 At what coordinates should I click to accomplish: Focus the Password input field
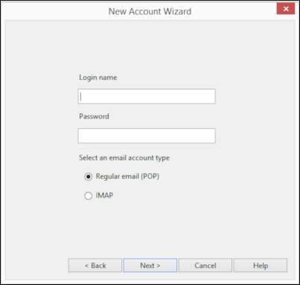click(147, 136)
